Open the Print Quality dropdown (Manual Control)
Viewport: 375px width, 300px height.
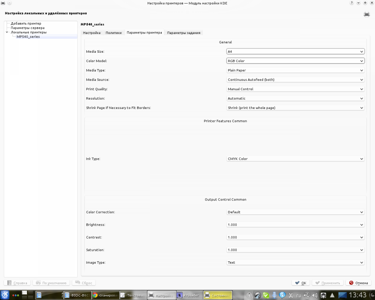tap(295, 89)
